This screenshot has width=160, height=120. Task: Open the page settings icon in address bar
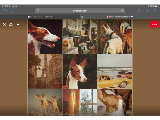click(38, 11)
